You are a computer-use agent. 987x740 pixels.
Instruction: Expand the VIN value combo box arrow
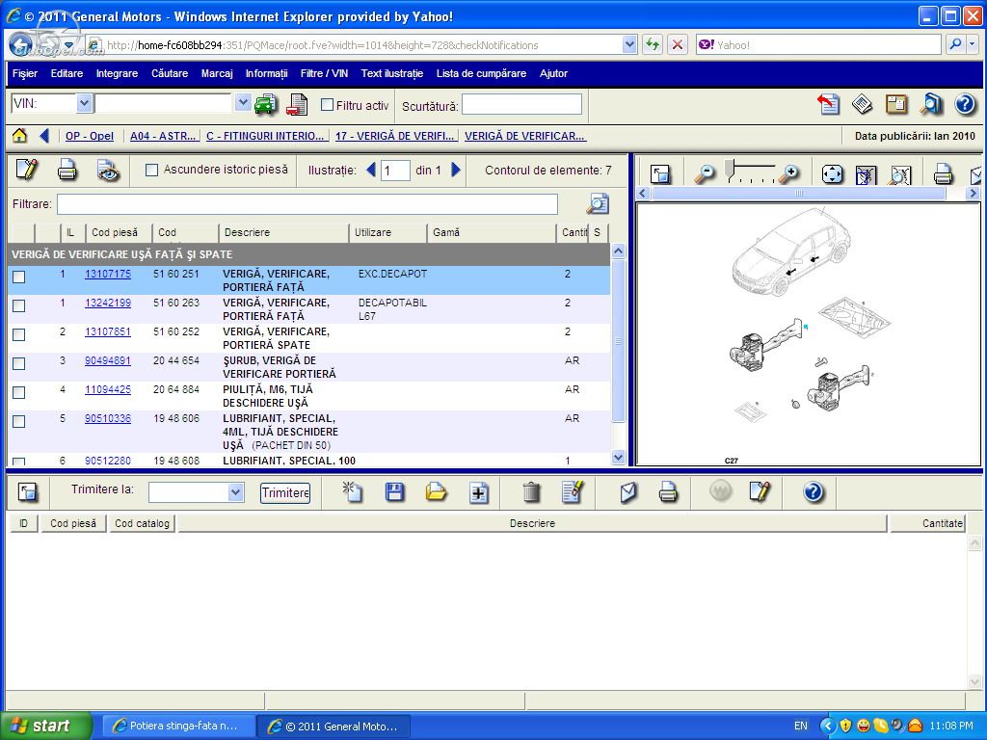pos(243,103)
